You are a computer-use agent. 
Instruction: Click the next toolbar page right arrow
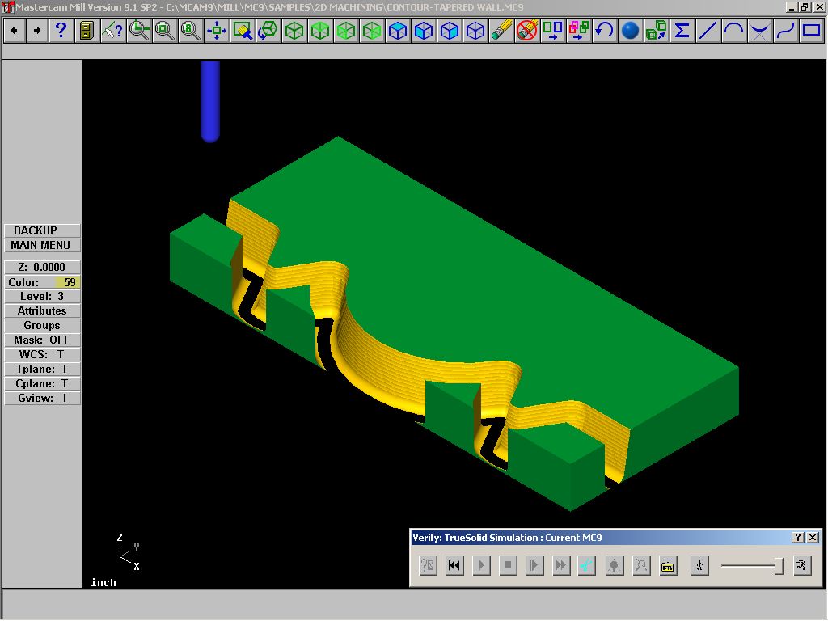pos(37,31)
